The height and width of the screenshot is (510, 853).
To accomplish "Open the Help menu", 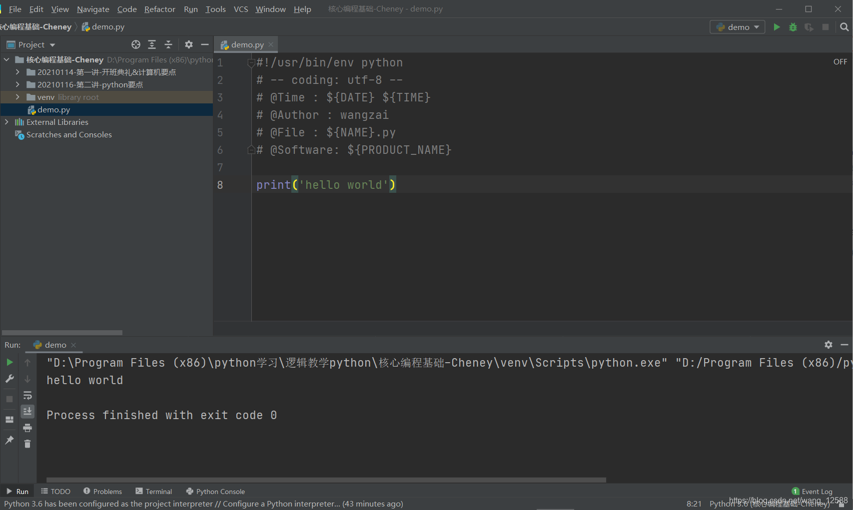I will tap(302, 9).
